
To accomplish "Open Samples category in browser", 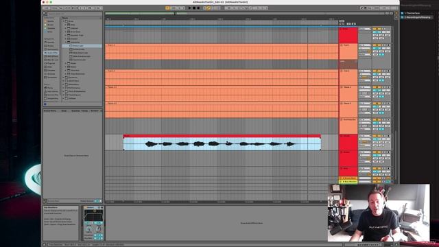I will pyautogui.click(x=51, y=70).
